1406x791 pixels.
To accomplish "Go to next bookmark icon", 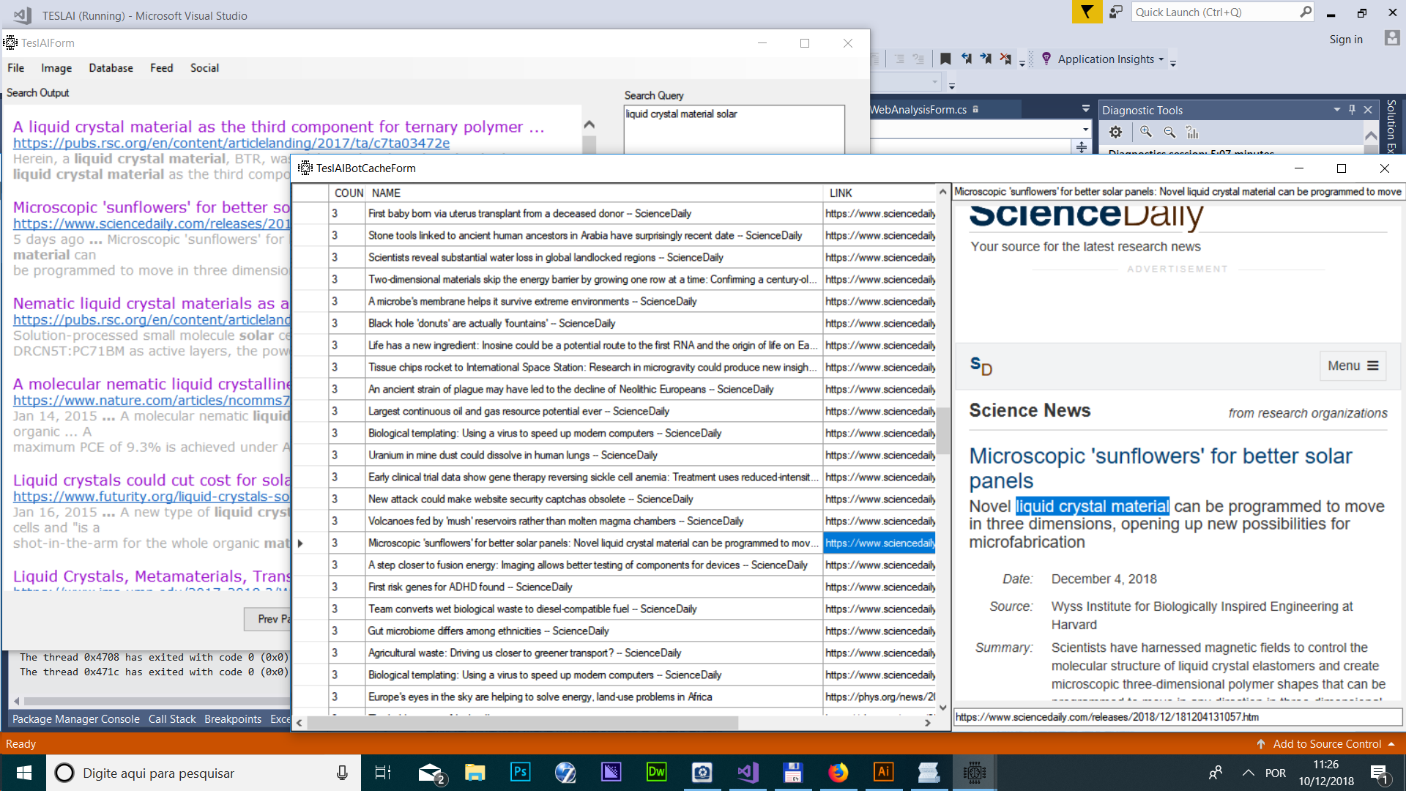I will (986, 59).
